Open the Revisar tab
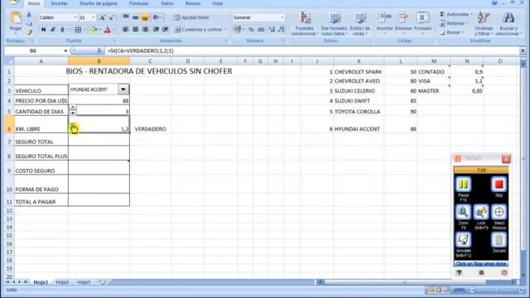This screenshot has width=530, height=298. (x=193, y=3)
